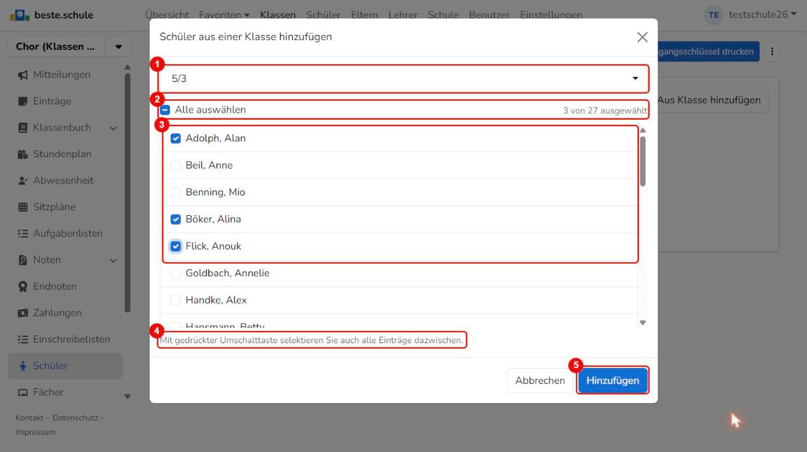The image size is (807, 452).
Task: Click the Zahlungen money icon
Action: (x=23, y=313)
